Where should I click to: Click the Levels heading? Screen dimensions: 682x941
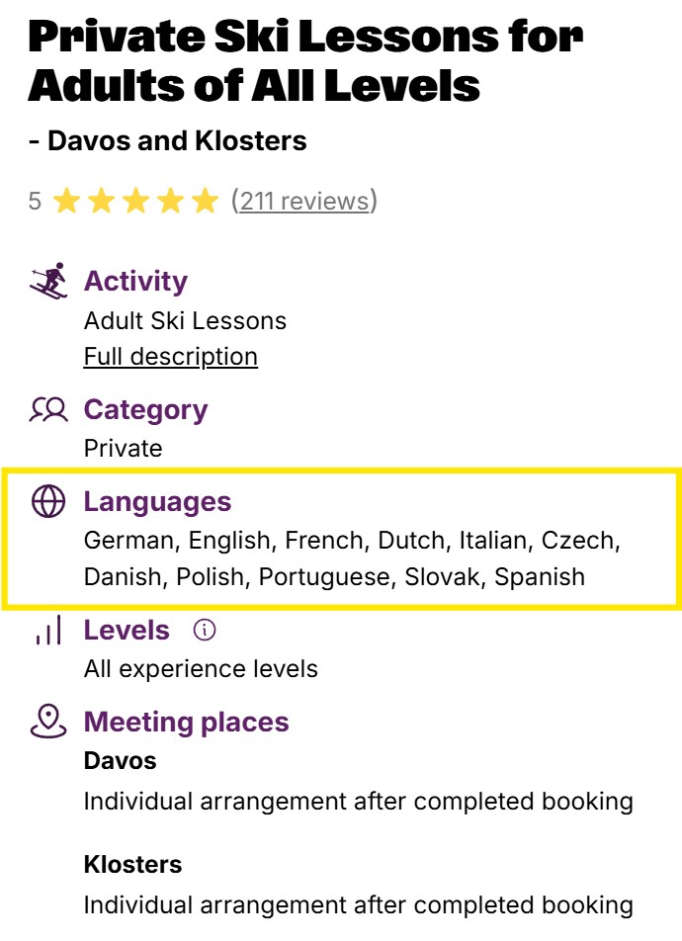coord(127,631)
